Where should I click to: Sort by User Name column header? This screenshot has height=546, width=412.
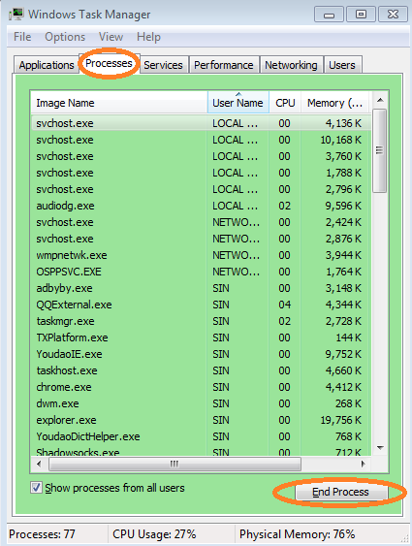tap(238, 103)
